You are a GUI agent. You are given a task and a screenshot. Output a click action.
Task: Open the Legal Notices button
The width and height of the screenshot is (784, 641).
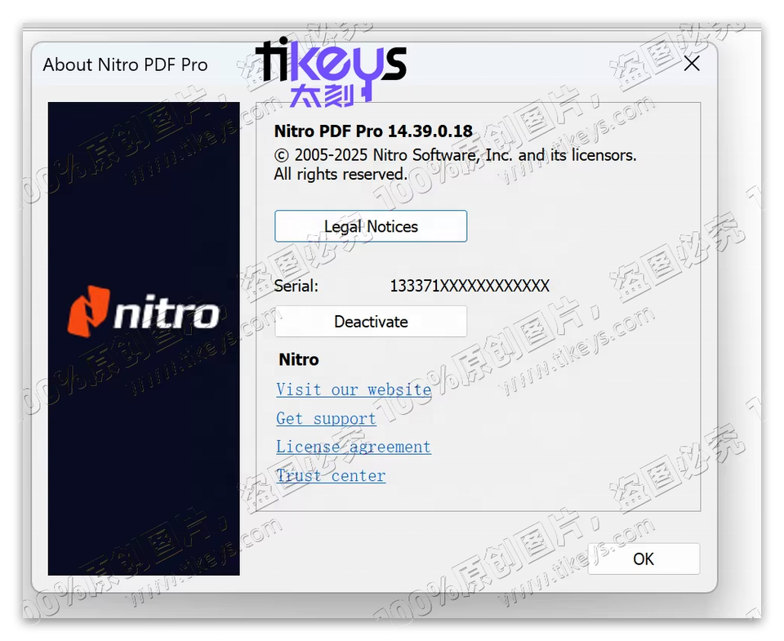coord(371,226)
